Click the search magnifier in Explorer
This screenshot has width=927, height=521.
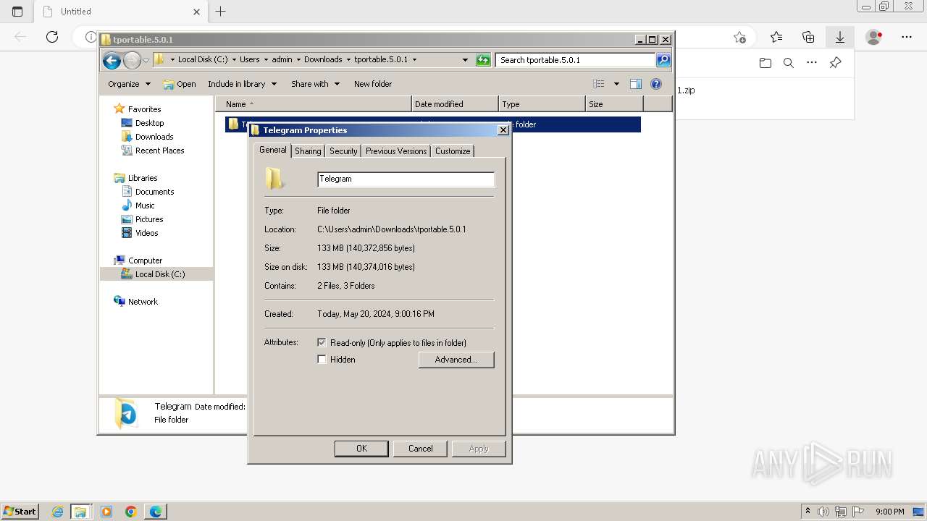(663, 60)
